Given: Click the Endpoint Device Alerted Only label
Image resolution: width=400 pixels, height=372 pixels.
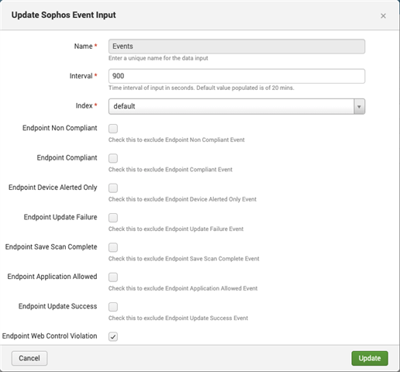Looking at the screenshot, I should pyautogui.click(x=53, y=188).
